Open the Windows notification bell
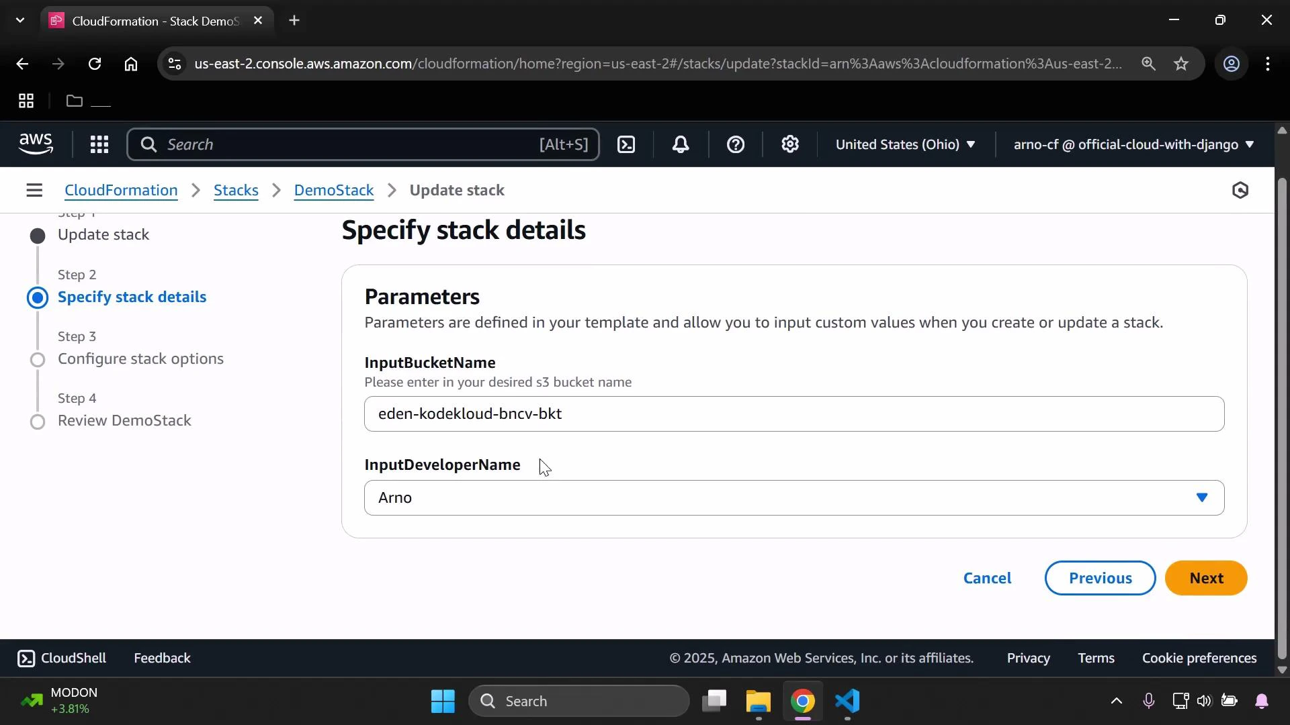1290x725 pixels. tap(1262, 702)
